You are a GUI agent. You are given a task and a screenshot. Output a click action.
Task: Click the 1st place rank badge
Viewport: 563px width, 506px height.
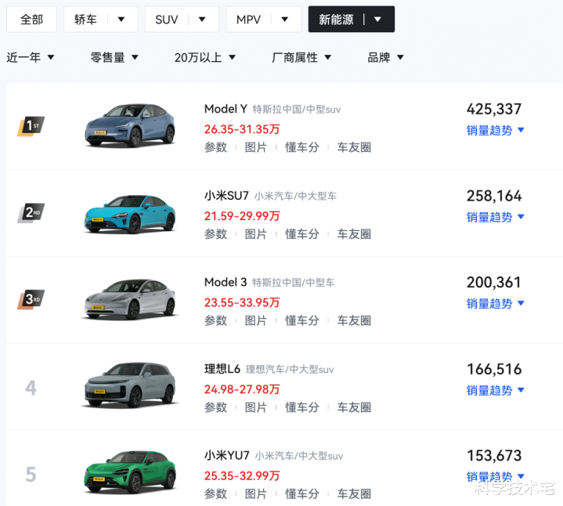tap(31, 126)
